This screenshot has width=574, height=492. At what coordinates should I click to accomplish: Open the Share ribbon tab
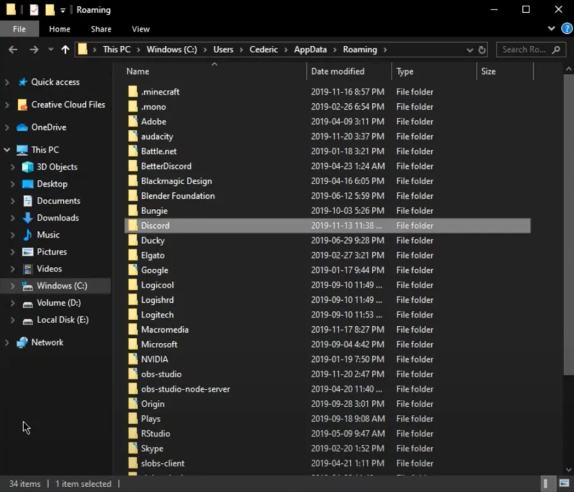pos(101,29)
